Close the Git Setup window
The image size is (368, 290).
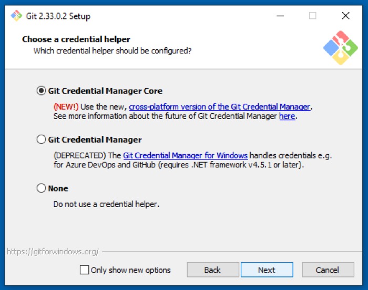tap(345, 16)
